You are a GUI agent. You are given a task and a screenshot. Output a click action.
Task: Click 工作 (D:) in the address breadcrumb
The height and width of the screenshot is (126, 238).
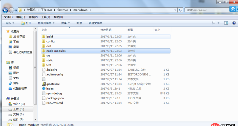(x=46, y=10)
